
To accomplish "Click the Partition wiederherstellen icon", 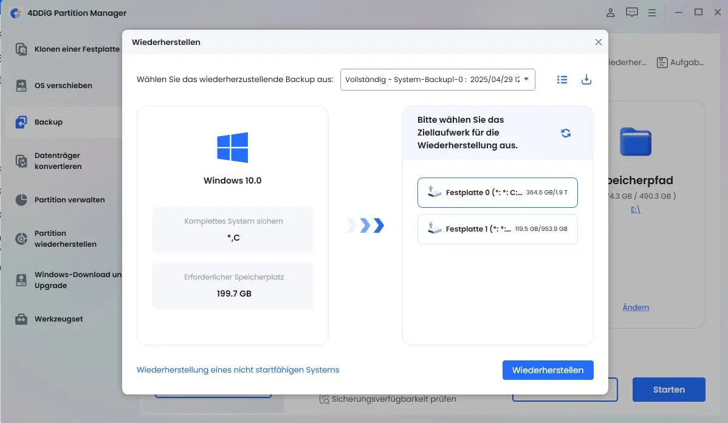I will coord(21,239).
